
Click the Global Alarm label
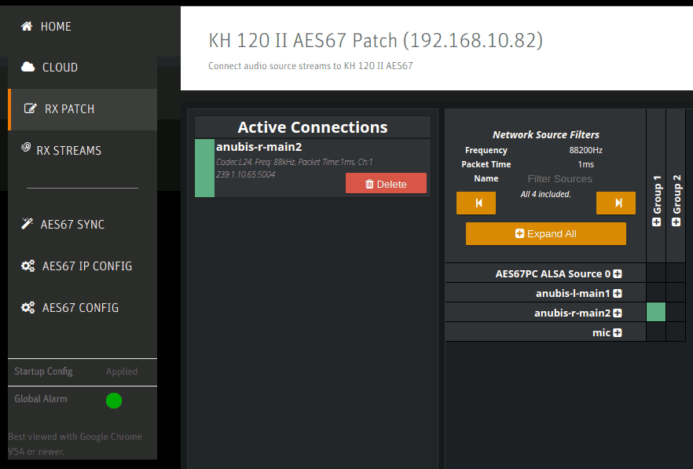pos(41,399)
